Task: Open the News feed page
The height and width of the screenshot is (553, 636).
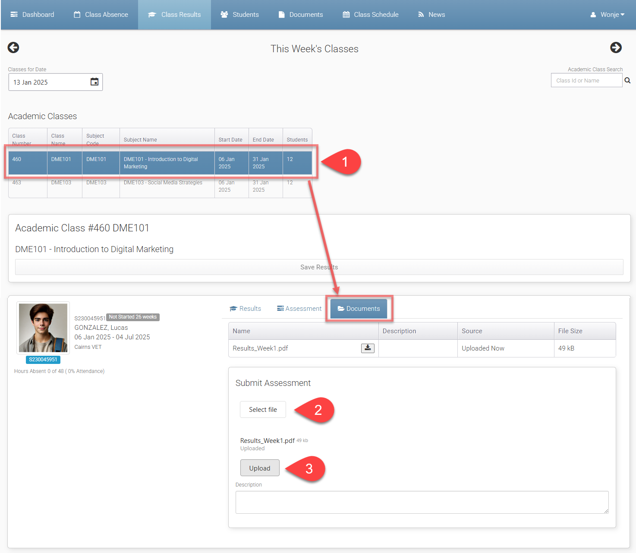Action: [431, 15]
